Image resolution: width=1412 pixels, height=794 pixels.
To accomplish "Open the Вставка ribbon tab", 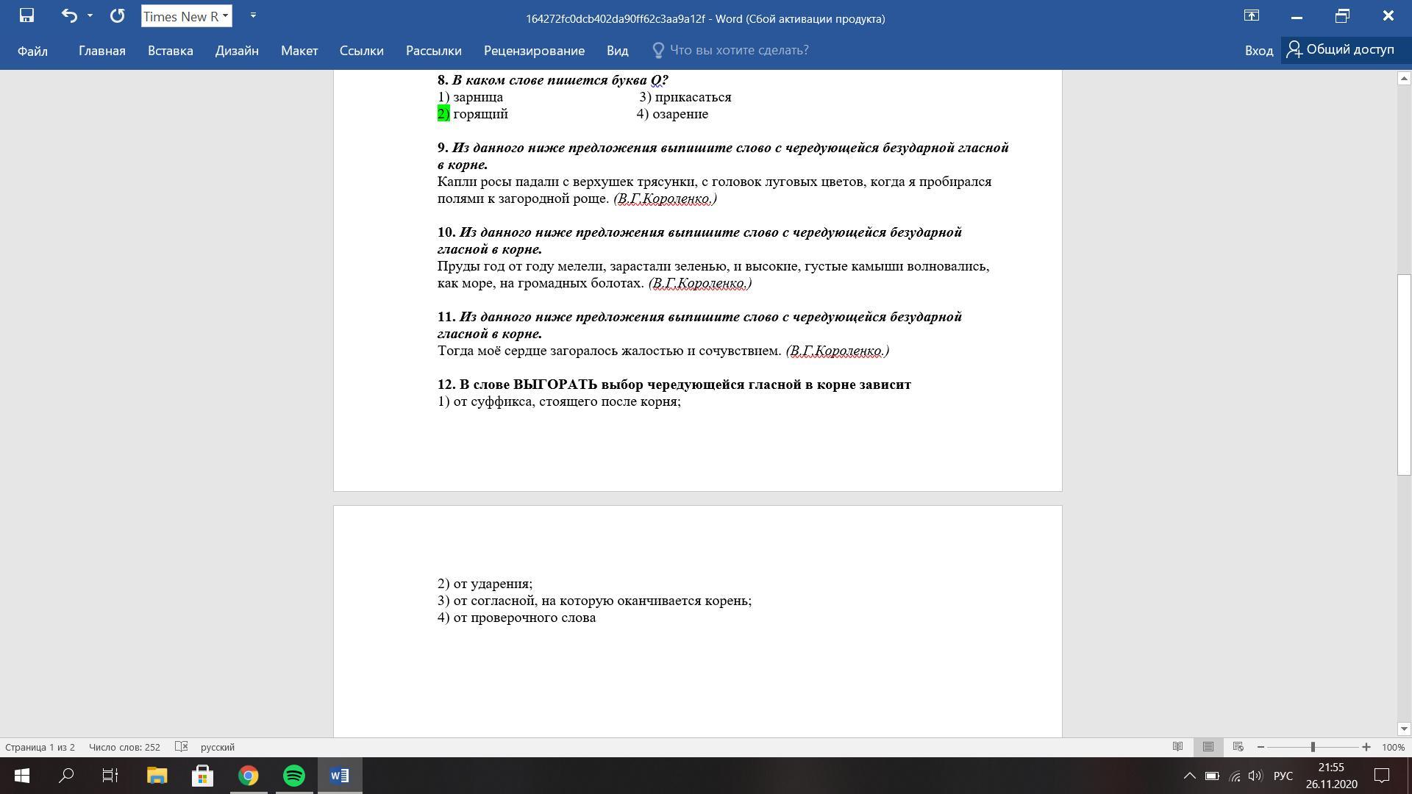I will tap(170, 51).
